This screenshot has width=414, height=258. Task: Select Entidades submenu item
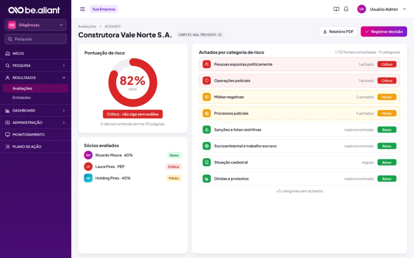22,98
